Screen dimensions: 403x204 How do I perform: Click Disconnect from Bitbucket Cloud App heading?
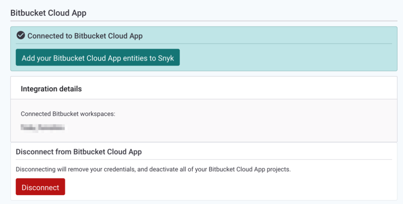tap(79, 152)
